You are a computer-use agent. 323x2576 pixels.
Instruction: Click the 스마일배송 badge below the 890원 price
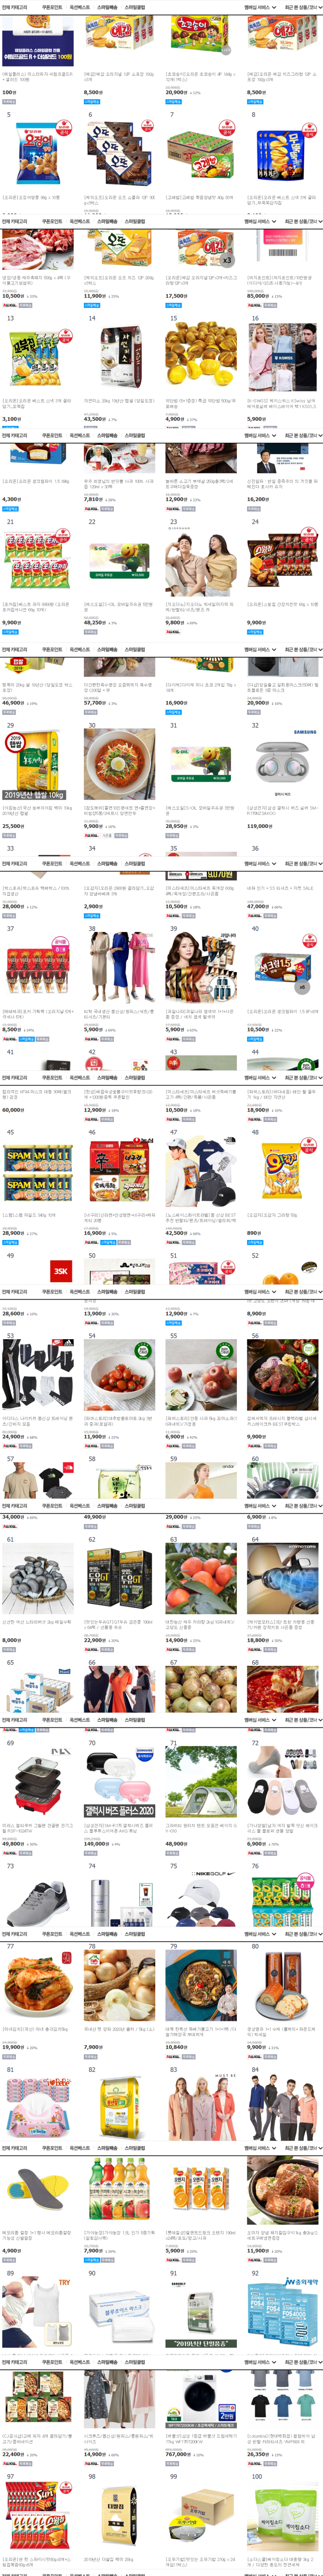tap(256, 1242)
